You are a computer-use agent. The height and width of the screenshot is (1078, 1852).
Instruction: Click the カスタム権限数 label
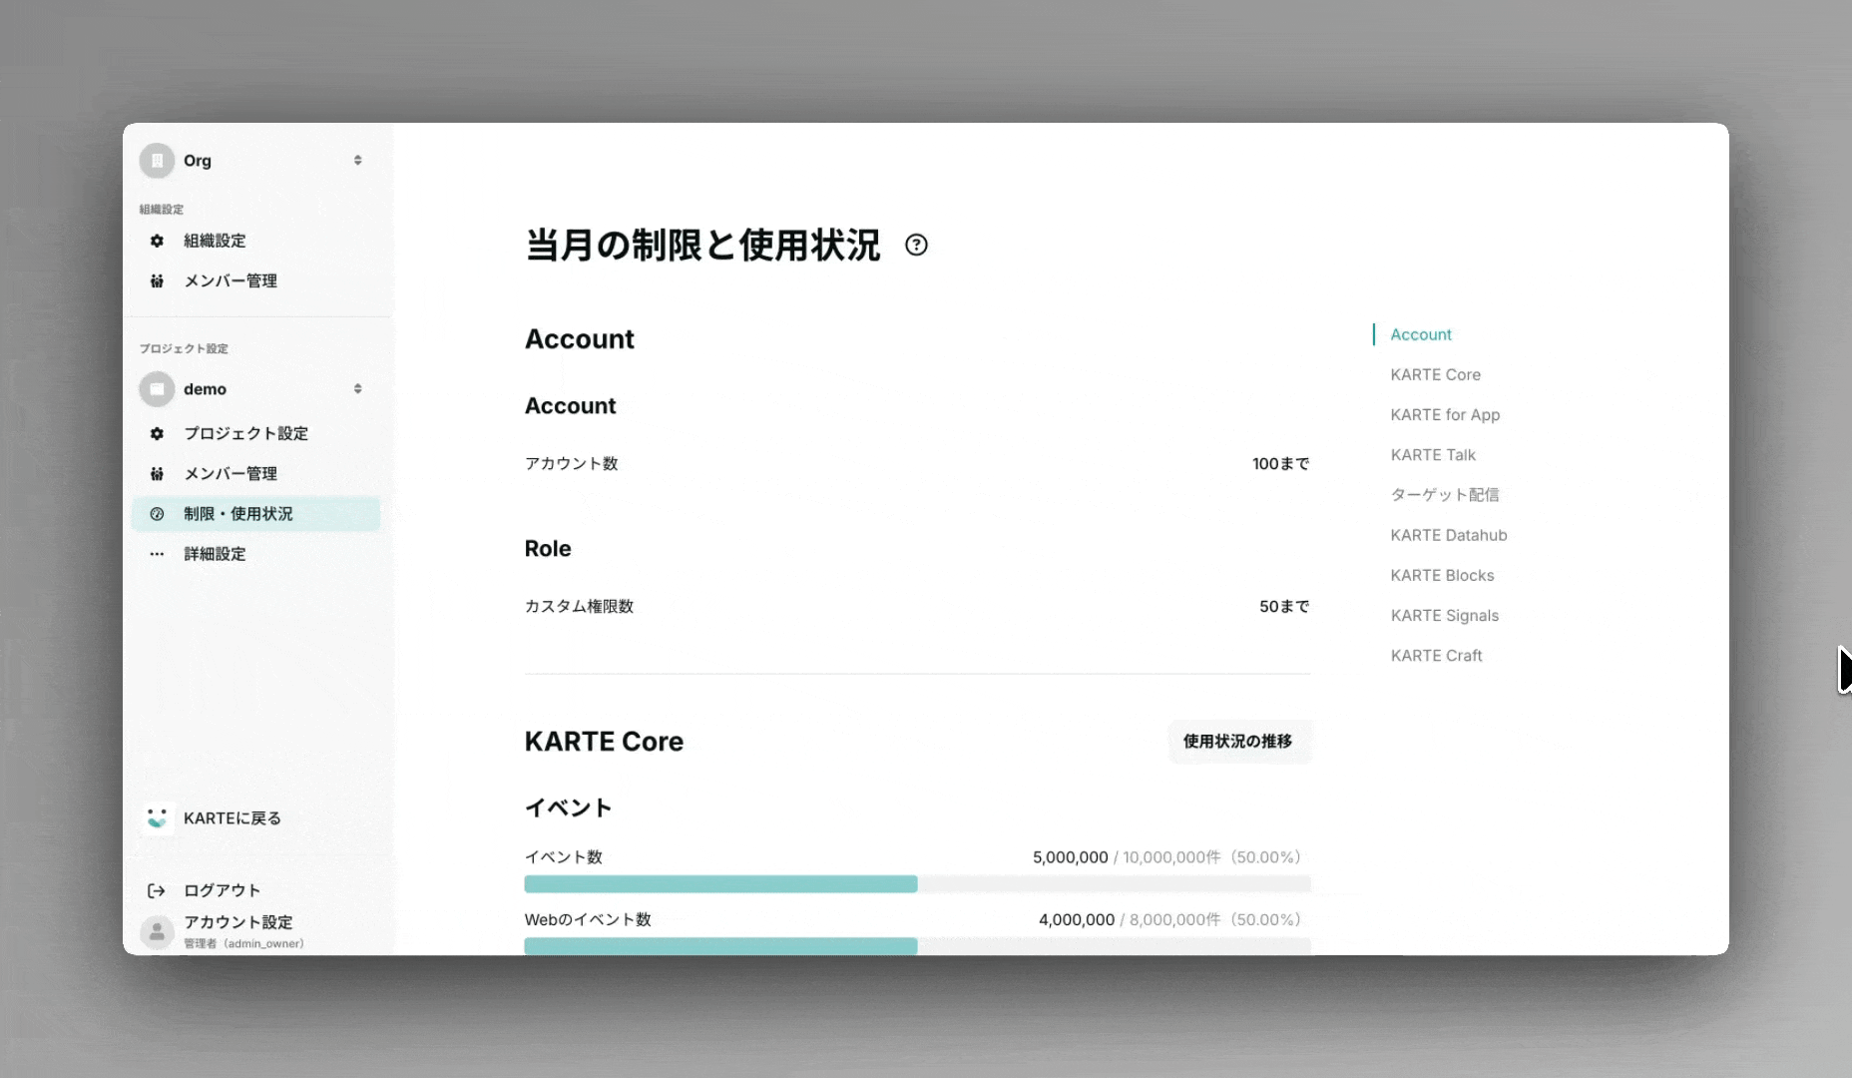[580, 606]
